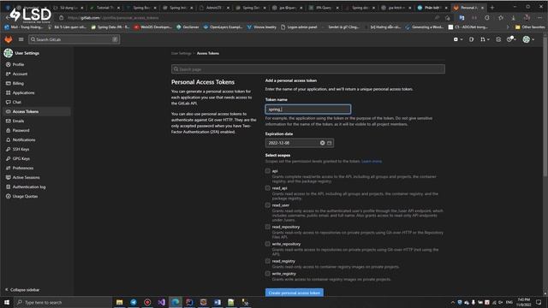Open the GitLab fox logo home
548x308 pixels.
8,39
